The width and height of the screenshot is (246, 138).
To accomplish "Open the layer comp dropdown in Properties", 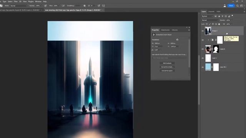I will (x=169, y=58).
